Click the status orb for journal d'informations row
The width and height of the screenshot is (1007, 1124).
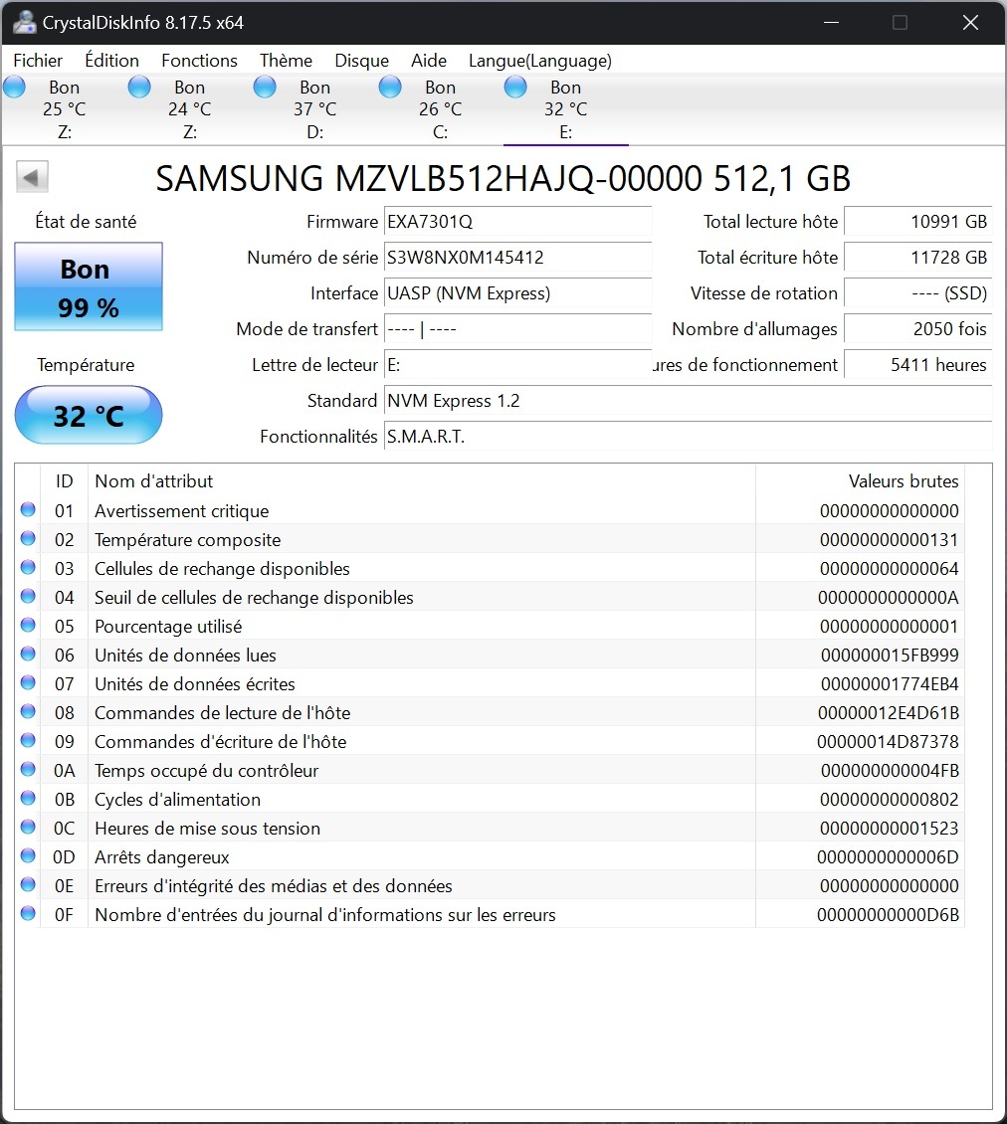pyautogui.click(x=28, y=913)
